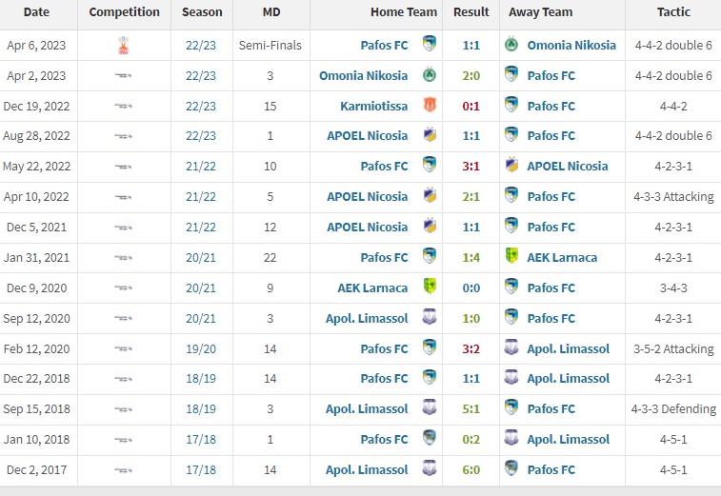The width and height of the screenshot is (721, 496).
Task: Click APOEL Nicosia crest in Aug 28, 2022 row
Action: click(430, 134)
